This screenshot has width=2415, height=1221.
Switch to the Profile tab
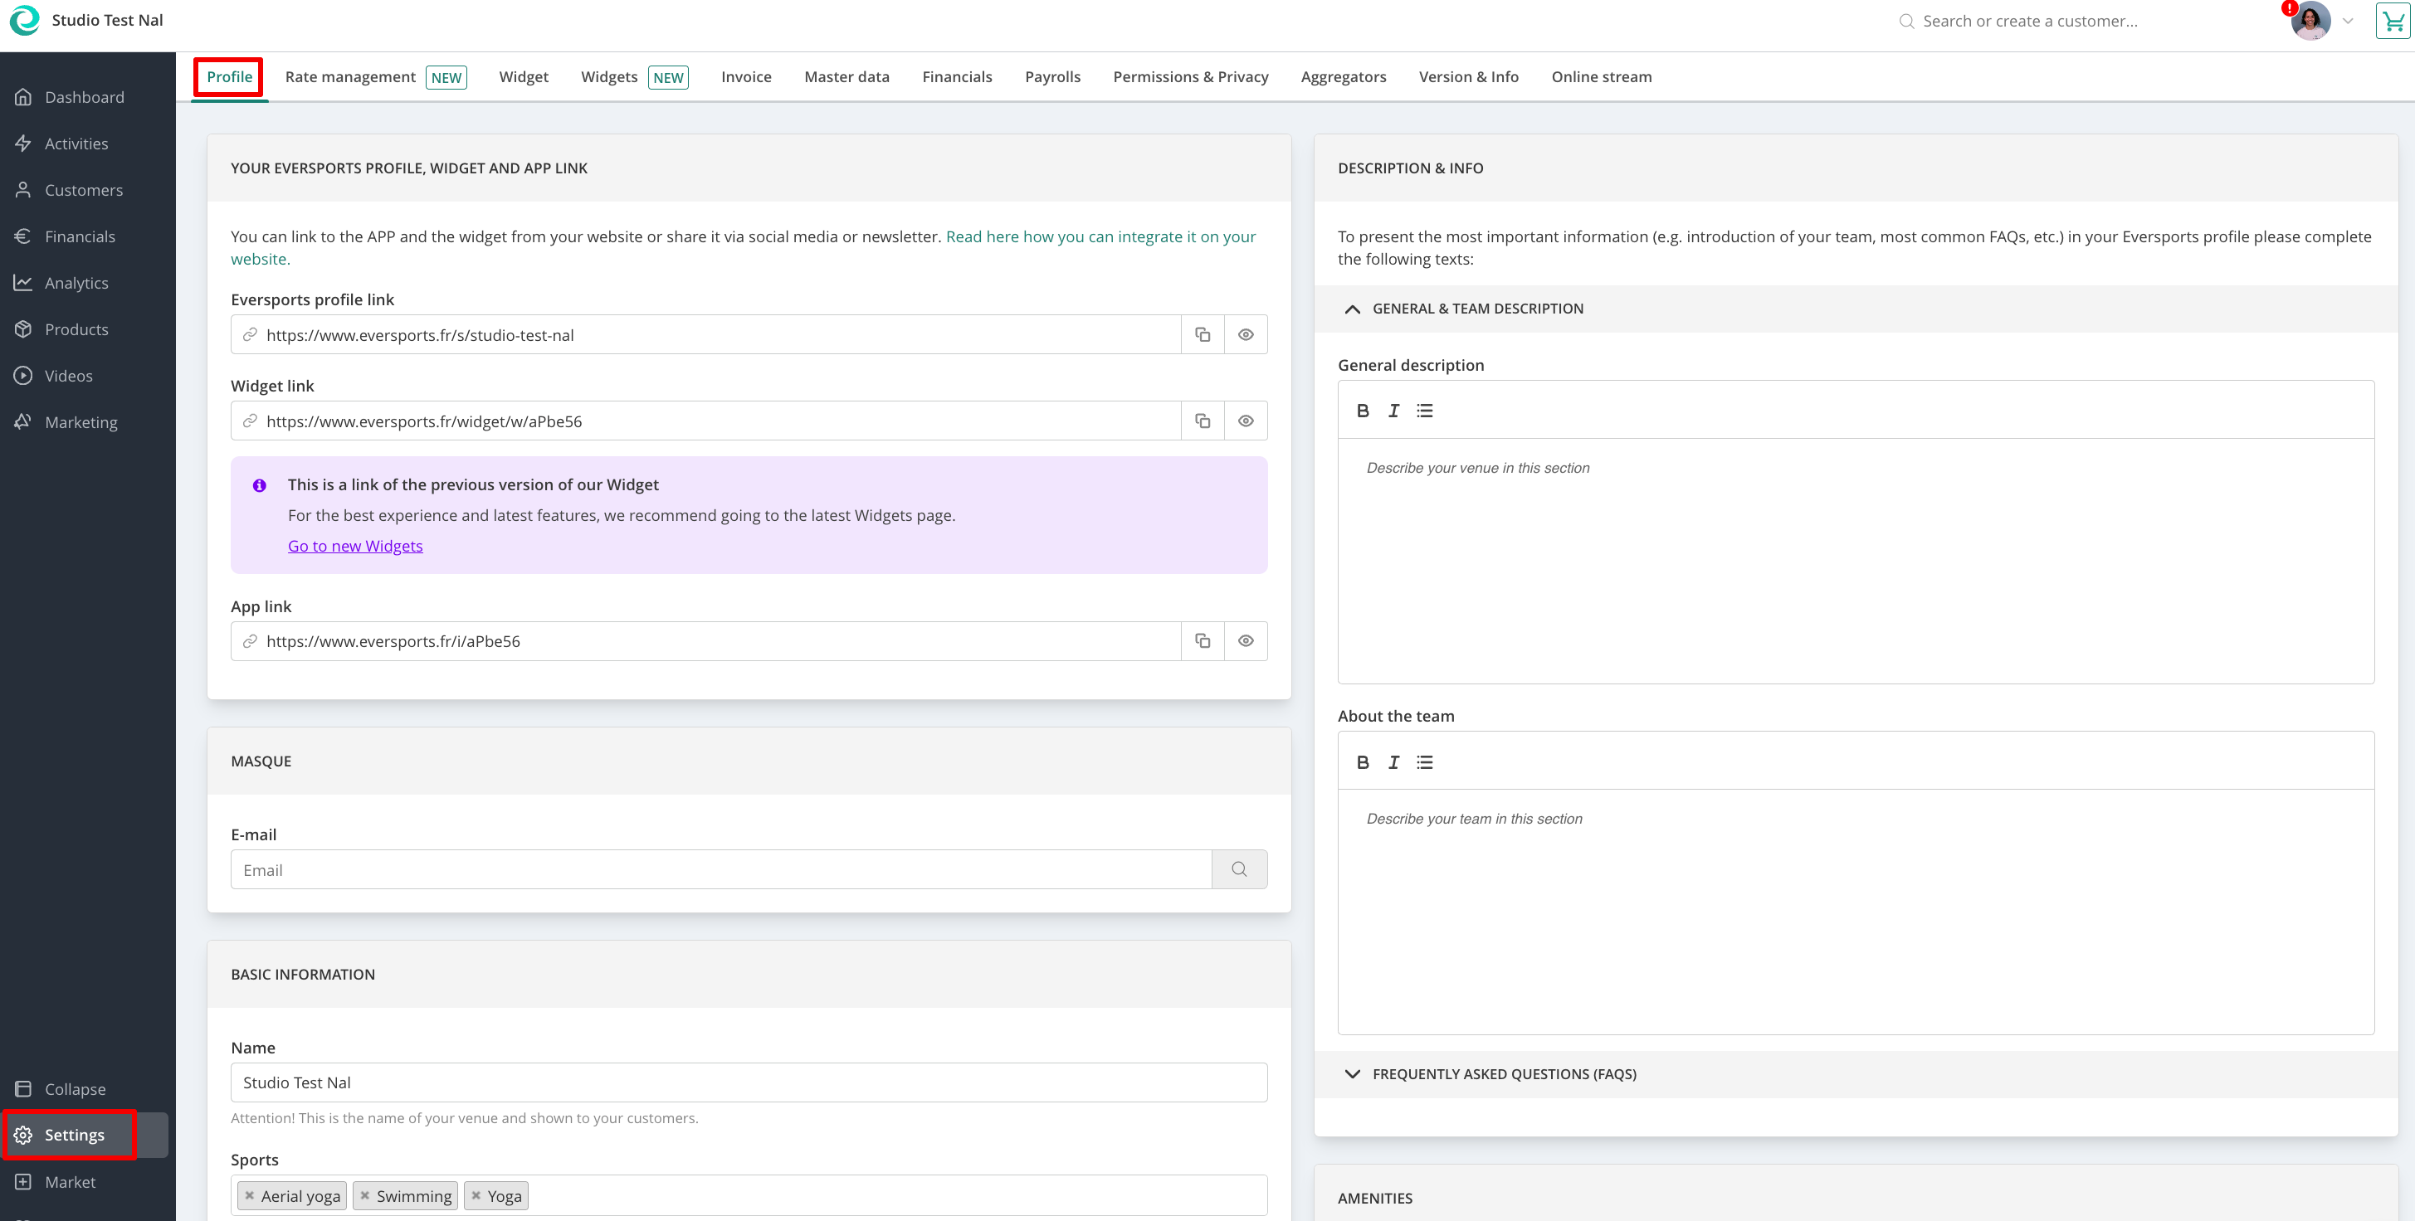point(230,77)
